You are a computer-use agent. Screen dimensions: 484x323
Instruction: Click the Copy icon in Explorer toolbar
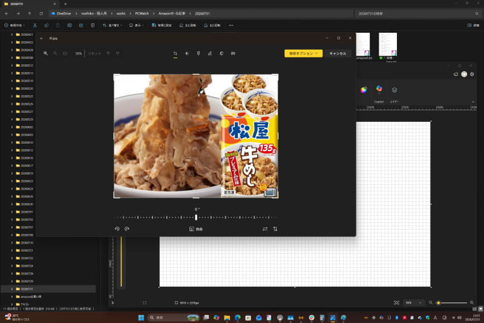coord(47,25)
